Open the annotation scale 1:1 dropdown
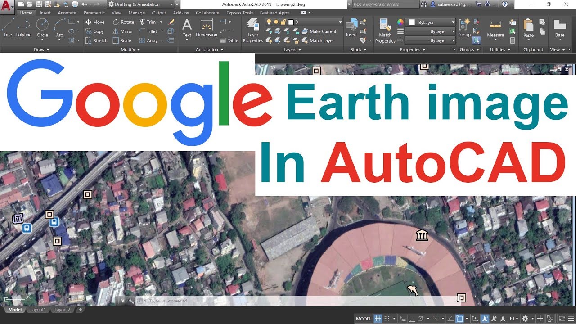Screen dimensions: 576x324 [x=513, y=319]
